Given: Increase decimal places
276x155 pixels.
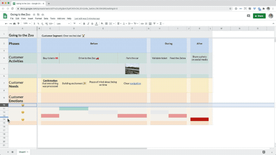Looking at the screenshot, I should [46, 24].
